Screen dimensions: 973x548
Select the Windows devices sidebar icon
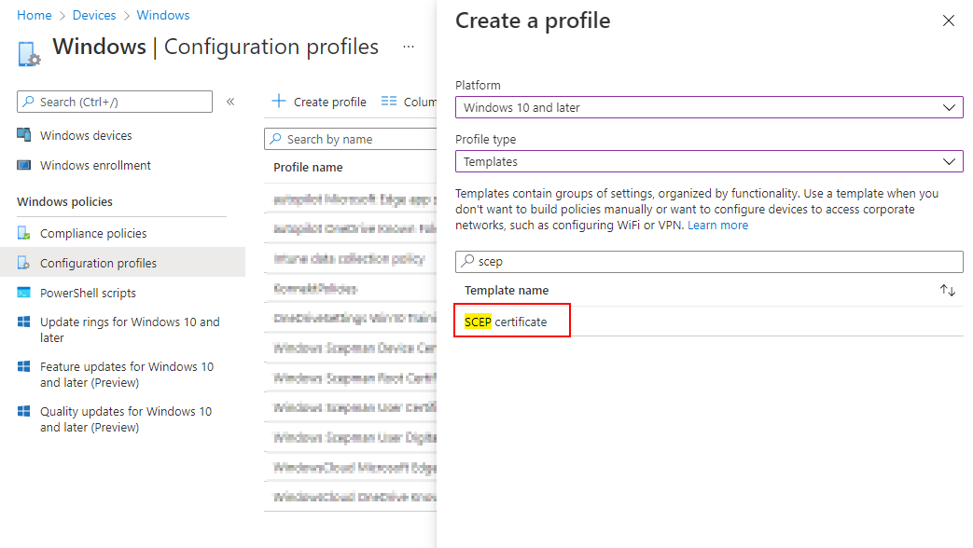(x=22, y=135)
